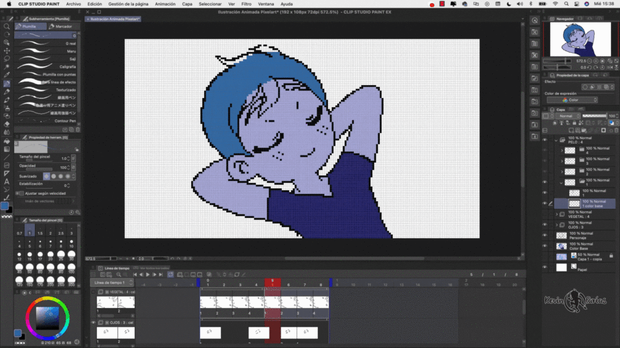The image size is (620, 348).
Task: Open Wi-Fi status menu
Action: click(x=555, y=4)
